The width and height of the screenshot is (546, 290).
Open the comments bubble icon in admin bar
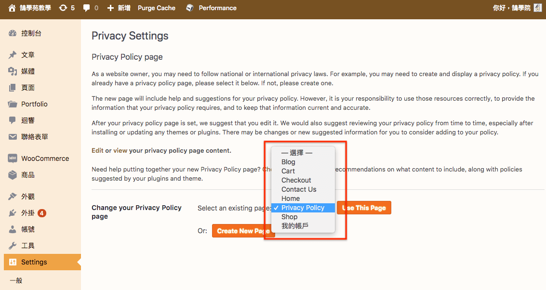click(87, 8)
